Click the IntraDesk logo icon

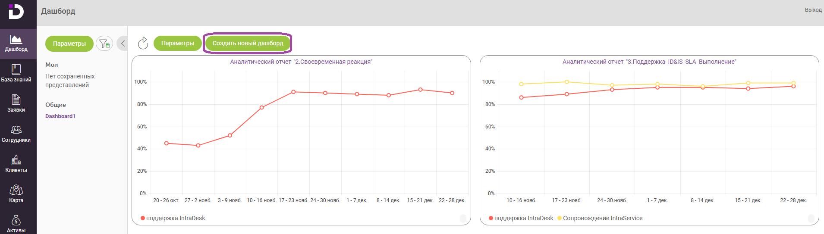[x=16, y=12]
